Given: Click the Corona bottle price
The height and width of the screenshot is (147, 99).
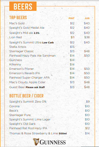Looking at the screenshot, I should (87, 106).
